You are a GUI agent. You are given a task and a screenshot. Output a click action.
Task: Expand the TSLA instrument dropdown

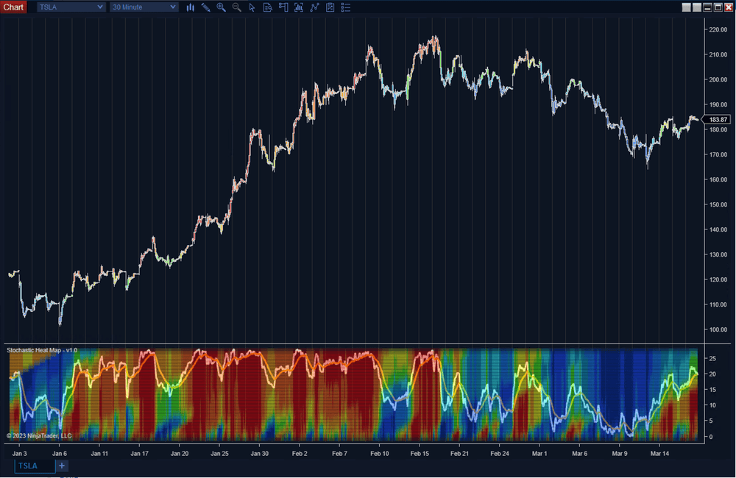click(71, 7)
